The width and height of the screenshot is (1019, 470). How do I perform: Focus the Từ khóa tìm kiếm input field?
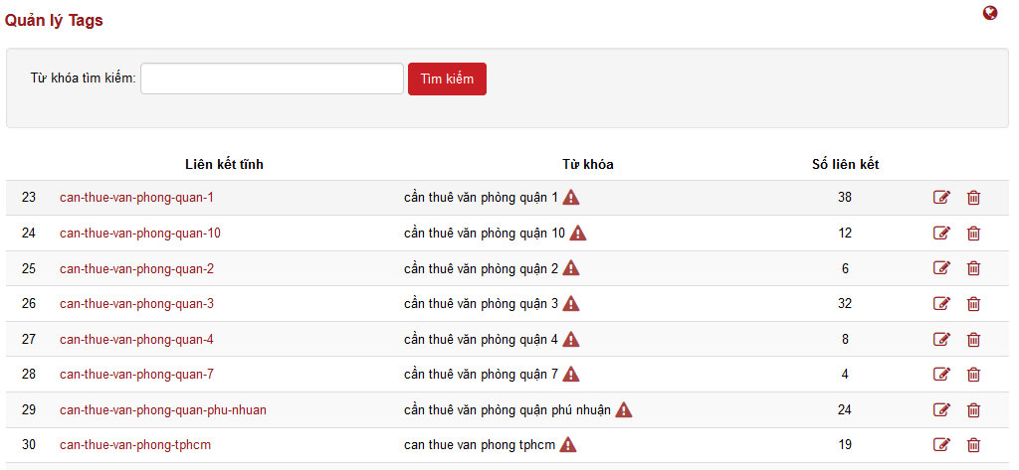272,78
